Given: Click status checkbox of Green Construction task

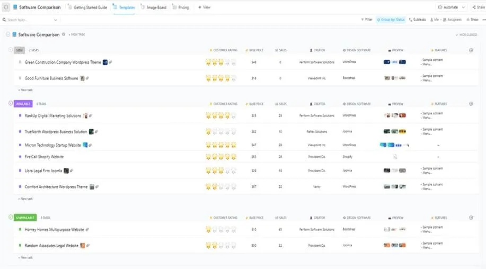Looking at the screenshot, I should point(20,62).
